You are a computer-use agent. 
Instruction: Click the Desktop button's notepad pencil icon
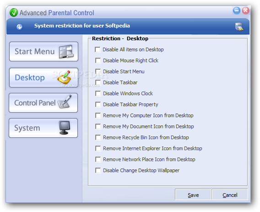tap(65, 77)
